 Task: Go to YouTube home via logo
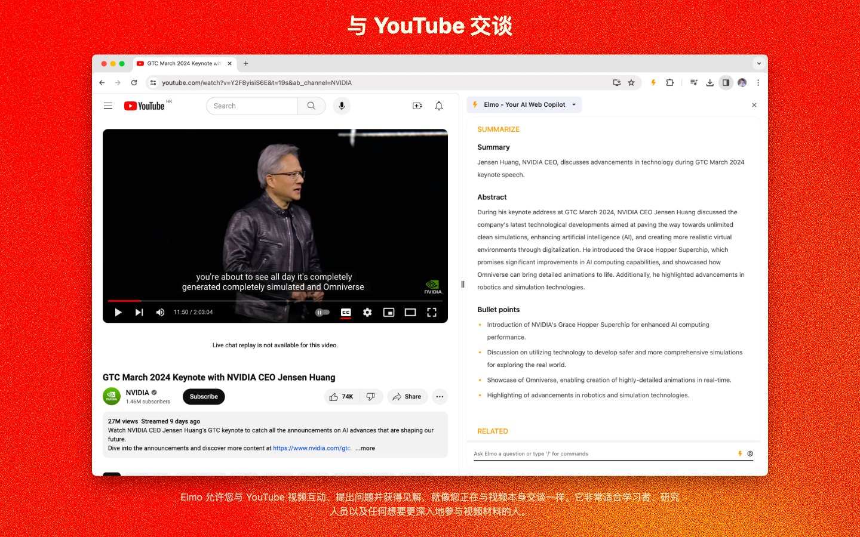(145, 106)
